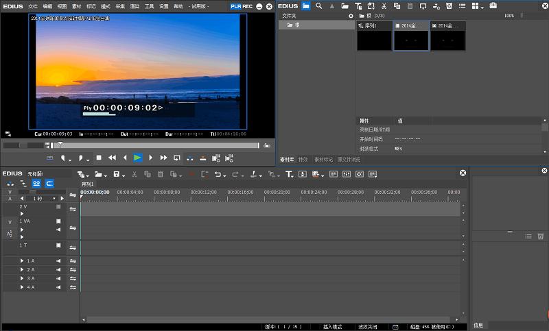Toggle video mute on track 2 V

point(58,206)
